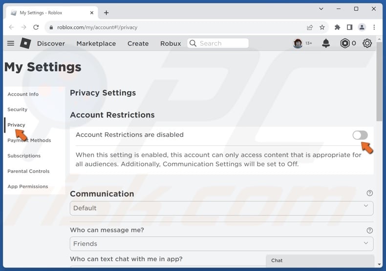Reload the page
This screenshot has width=386, height=271.
(x=36, y=27)
